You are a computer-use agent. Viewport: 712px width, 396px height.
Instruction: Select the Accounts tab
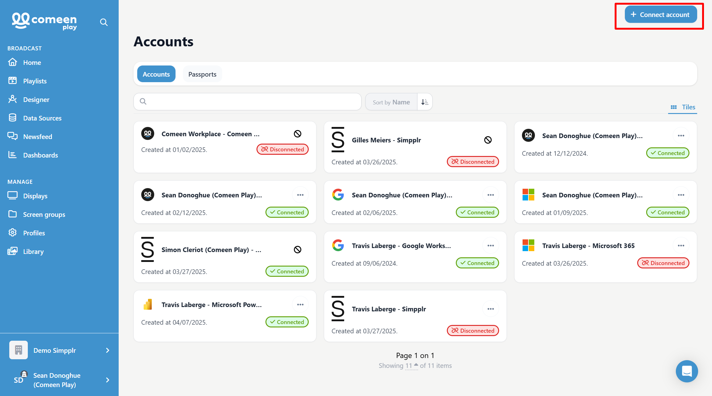click(156, 74)
